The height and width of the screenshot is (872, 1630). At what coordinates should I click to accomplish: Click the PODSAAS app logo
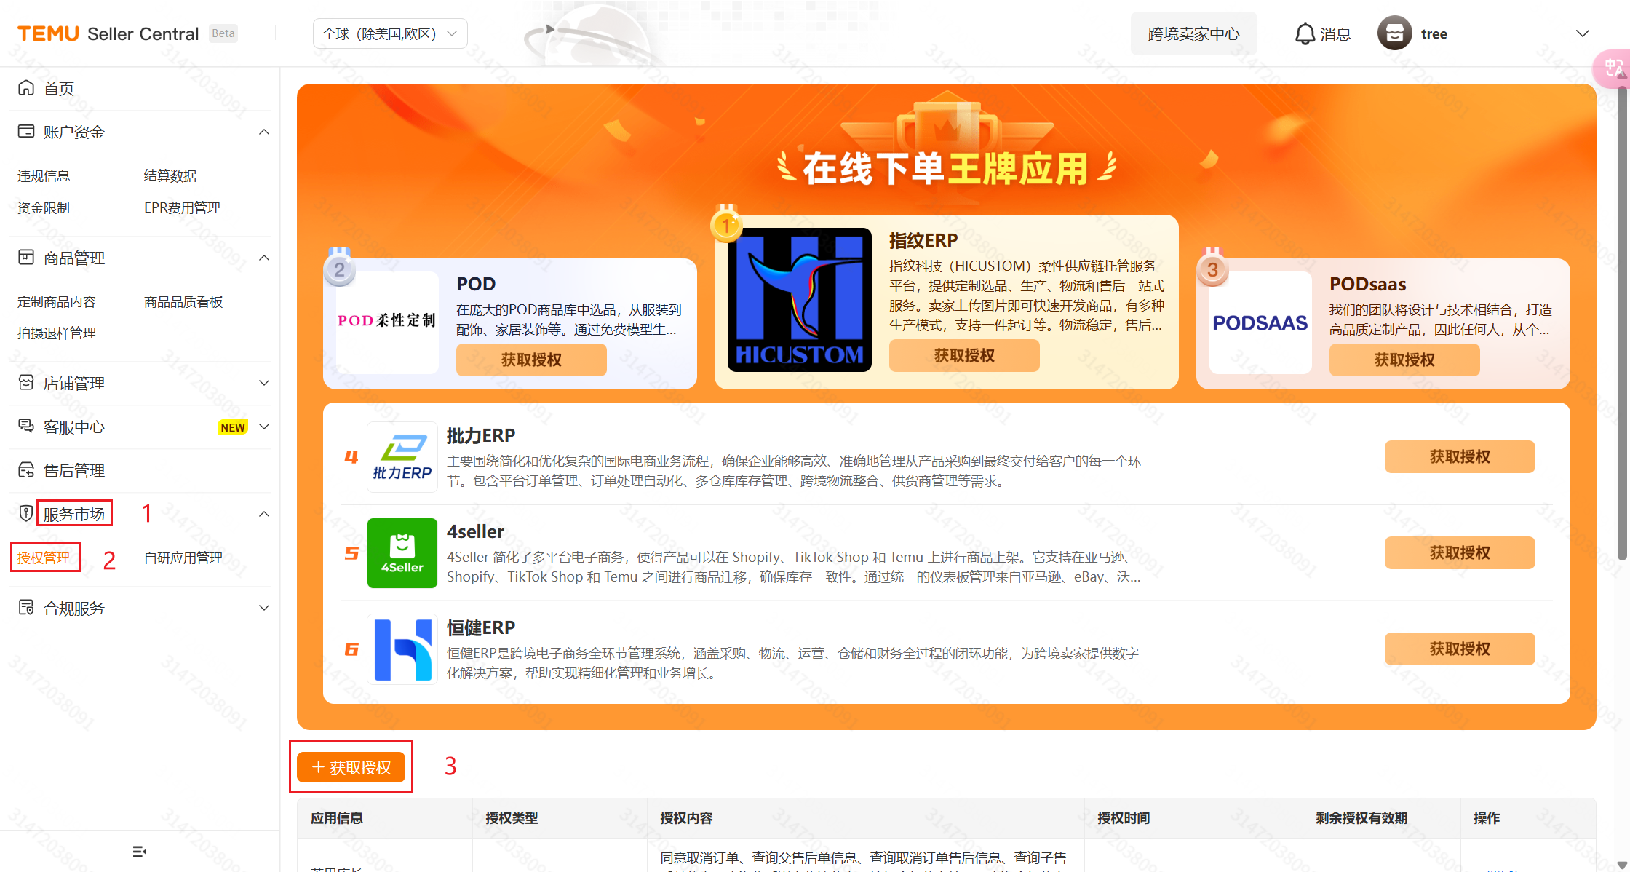1260,322
